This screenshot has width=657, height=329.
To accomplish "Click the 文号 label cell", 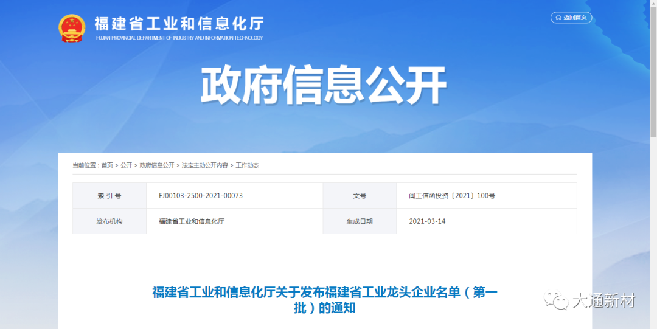I will [360, 196].
